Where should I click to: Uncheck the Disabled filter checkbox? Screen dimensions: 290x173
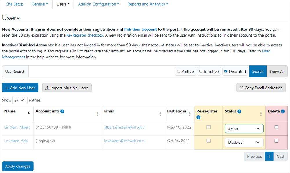click(226, 71)
